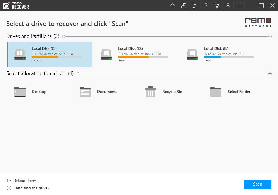This screenshot has width=278, height=195.
Task: Select the Documents location icon
Action: coord(85,92)
